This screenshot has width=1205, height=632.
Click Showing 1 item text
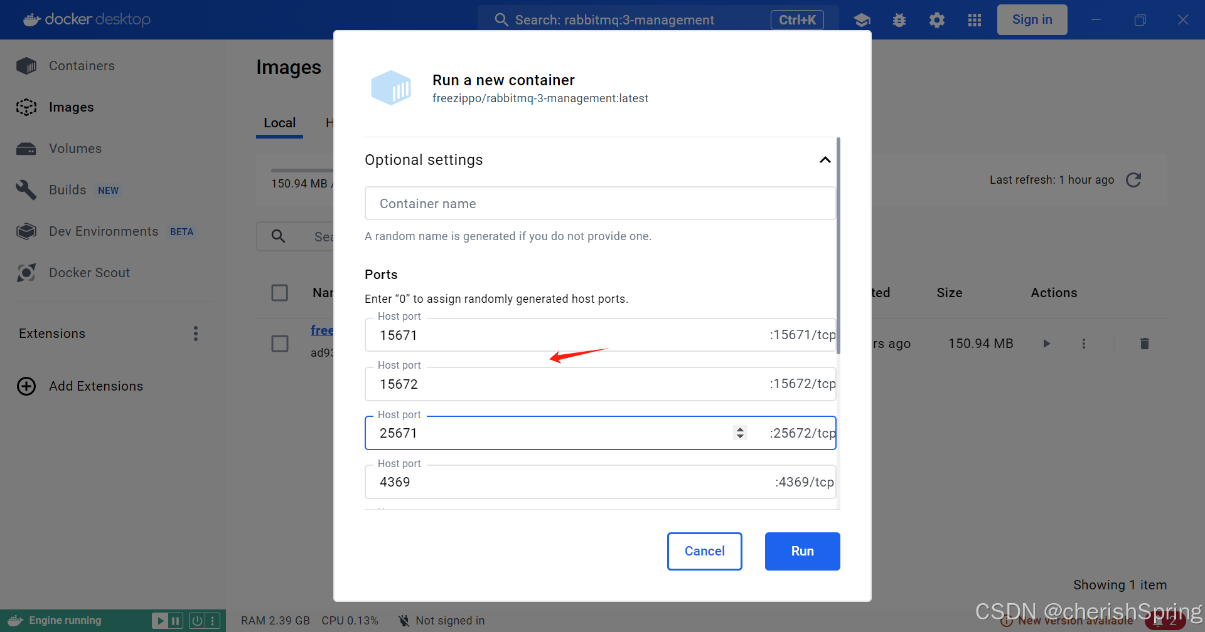pyautogui.click(x=1120, y=585)
